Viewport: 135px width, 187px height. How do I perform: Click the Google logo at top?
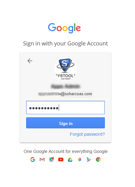tap(64, 28)
